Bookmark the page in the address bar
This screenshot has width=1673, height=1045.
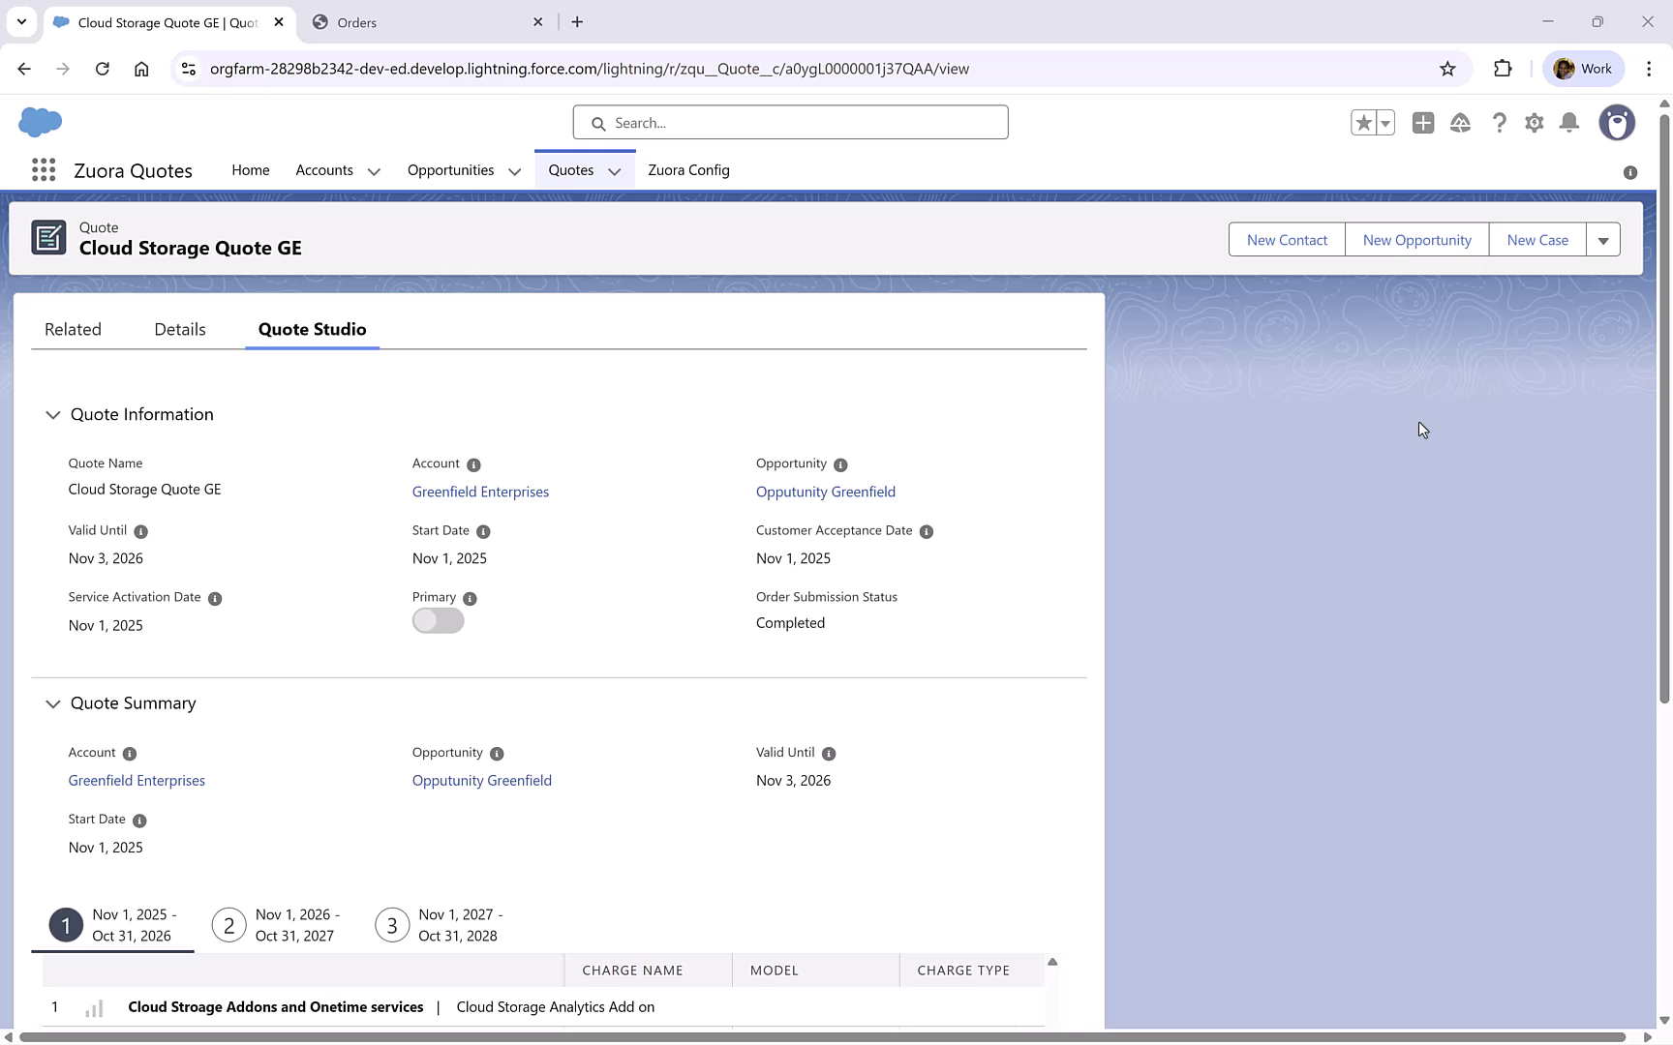point(1447,69)
